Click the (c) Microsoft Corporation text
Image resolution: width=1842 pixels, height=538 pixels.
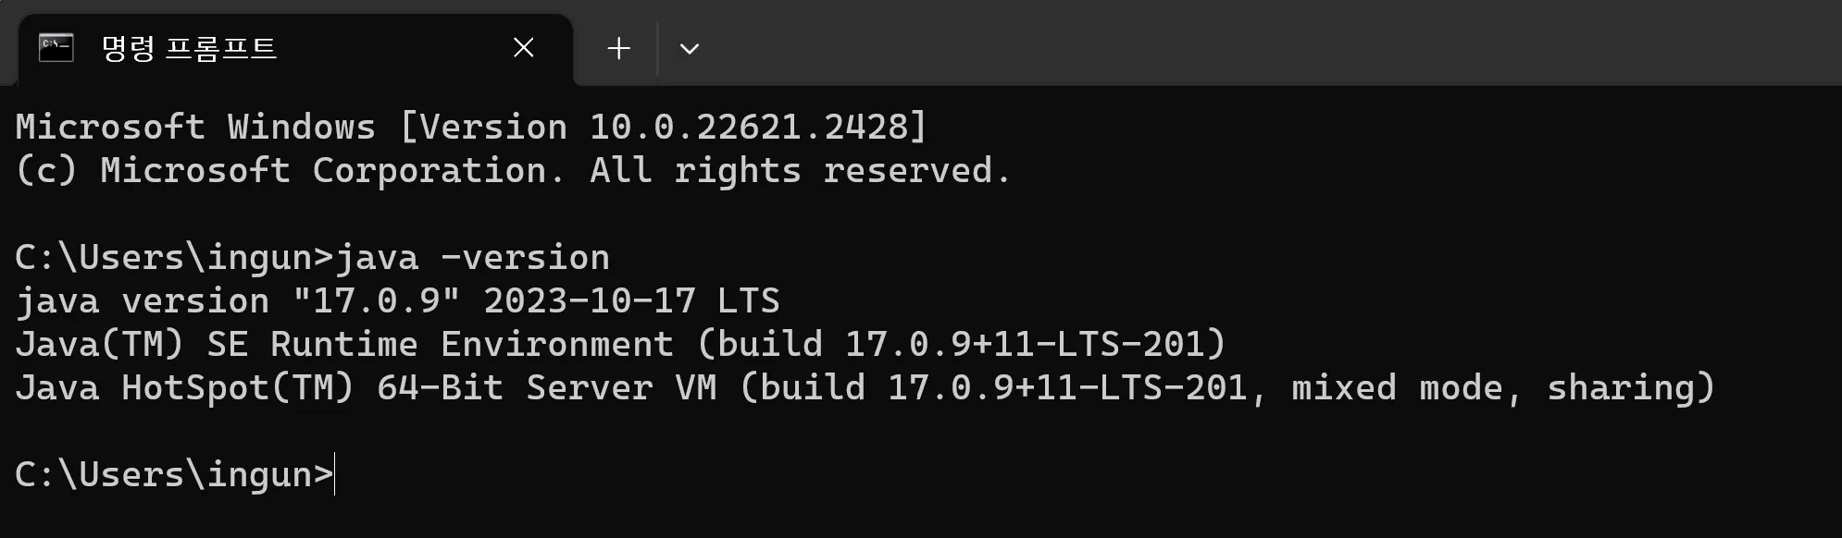click(x=290, y=171)
